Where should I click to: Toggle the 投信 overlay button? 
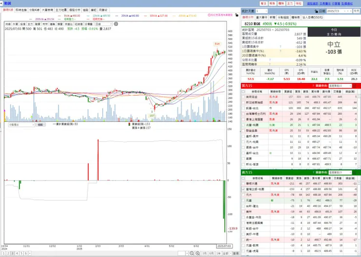click(23, 24)
